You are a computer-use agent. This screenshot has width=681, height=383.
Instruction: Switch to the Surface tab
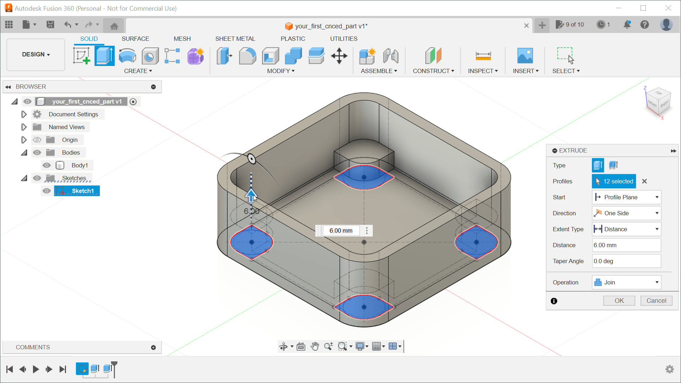[x=135, y=38]
